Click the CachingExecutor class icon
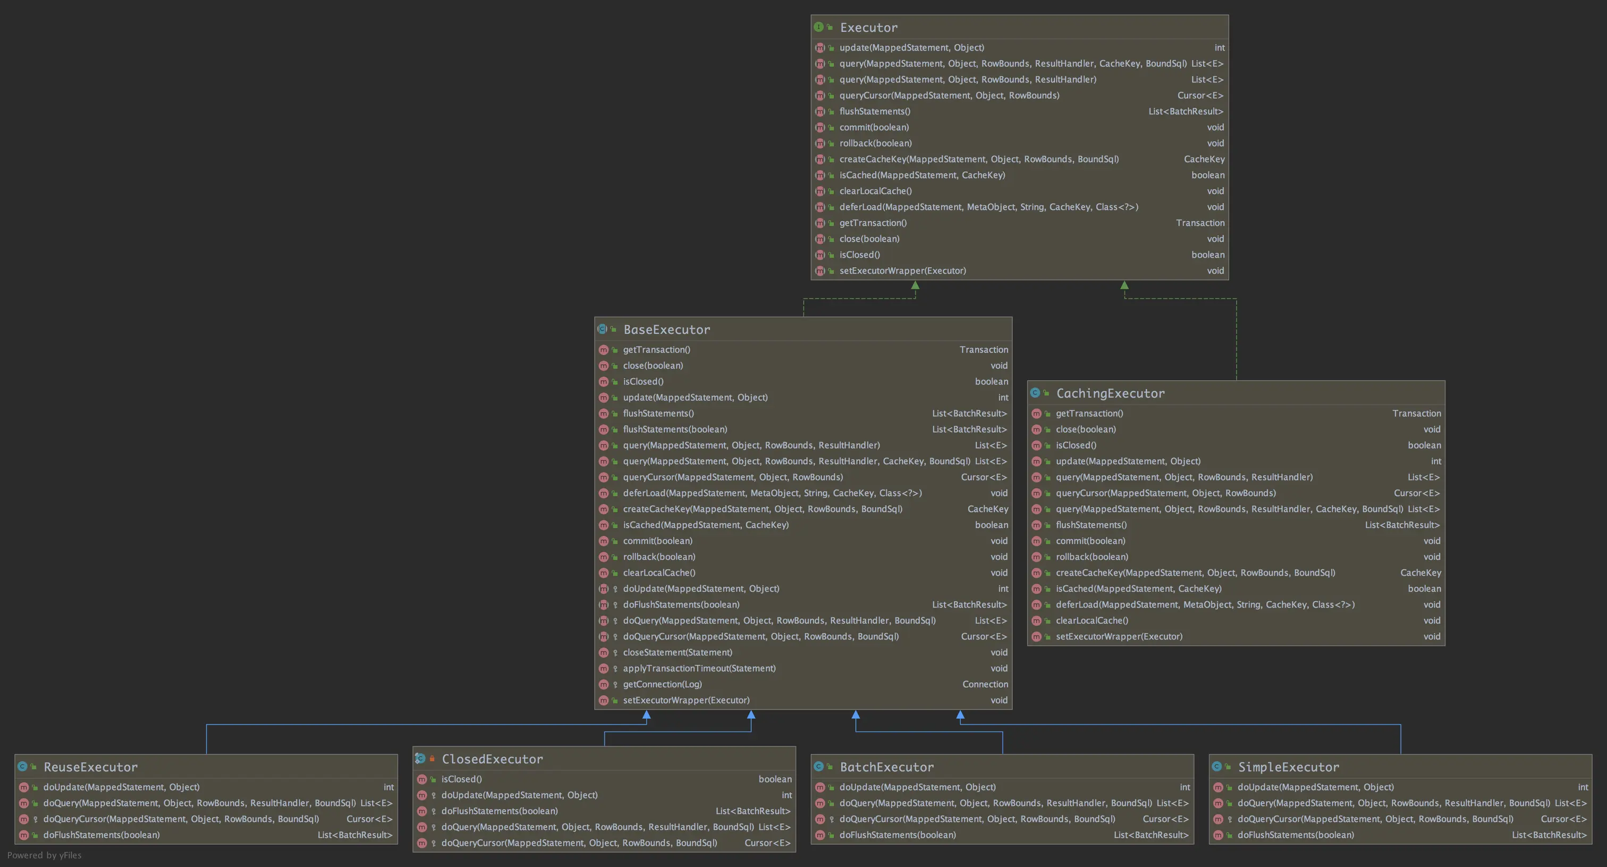Image resolution: width=1607 pixels, height=867 pixels. (1035, 393)
